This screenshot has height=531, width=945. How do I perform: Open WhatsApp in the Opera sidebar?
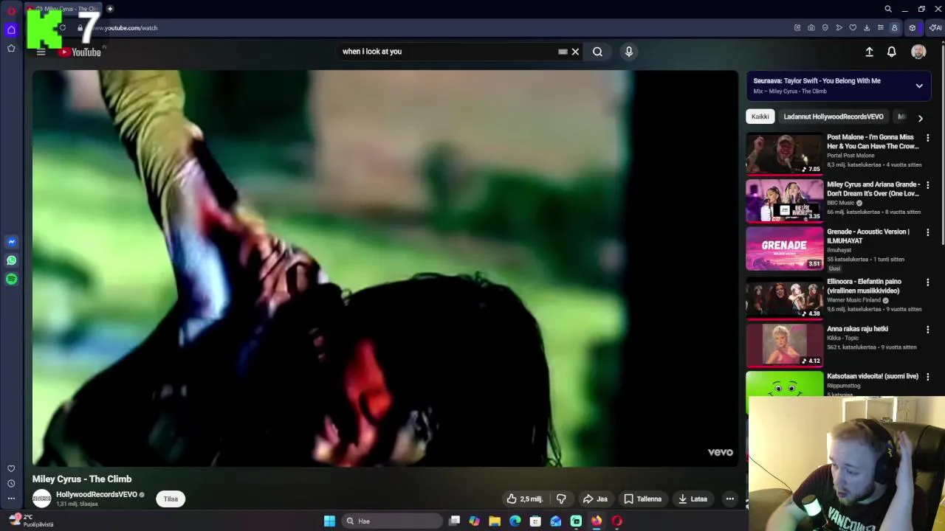11,260
